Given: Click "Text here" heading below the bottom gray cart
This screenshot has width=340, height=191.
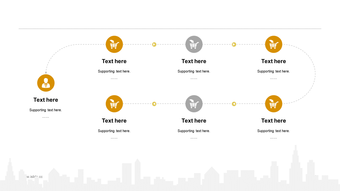Looking at the screenshot, I should point(194,121).
